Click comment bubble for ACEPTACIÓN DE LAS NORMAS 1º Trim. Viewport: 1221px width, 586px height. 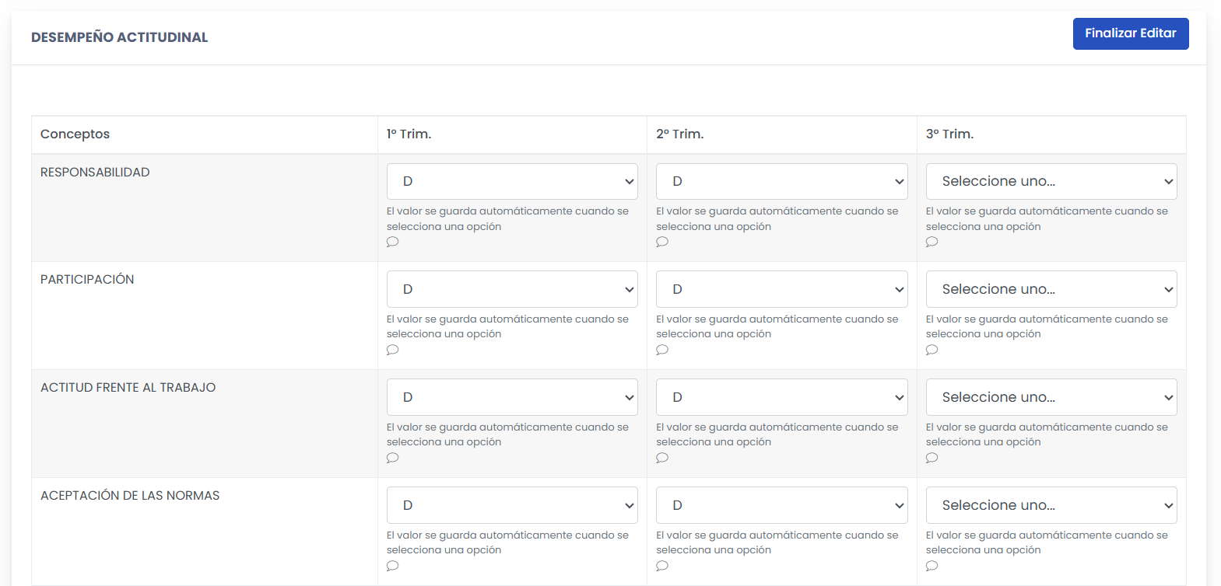392,566
